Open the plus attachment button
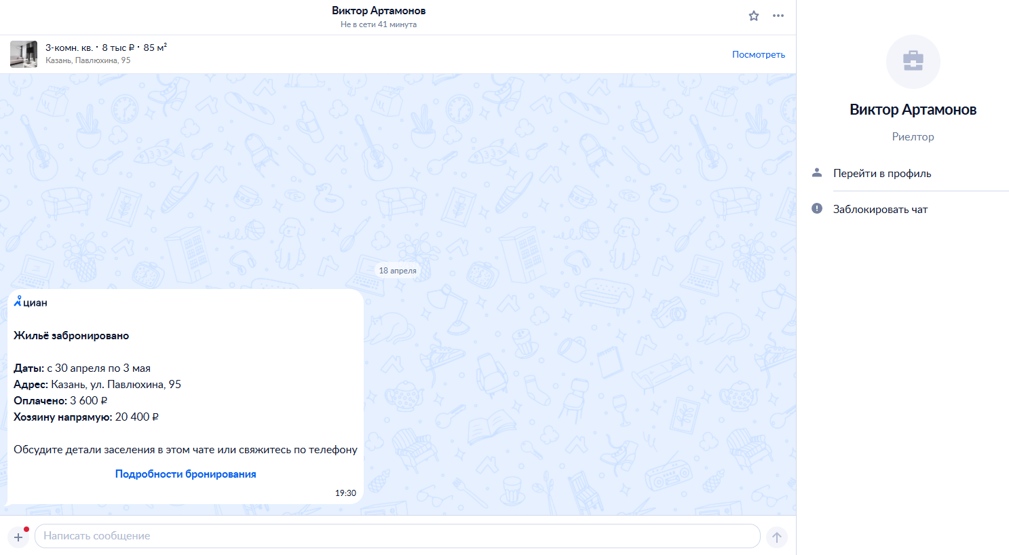Screen dimensions: 1009x555 (18, 537)
